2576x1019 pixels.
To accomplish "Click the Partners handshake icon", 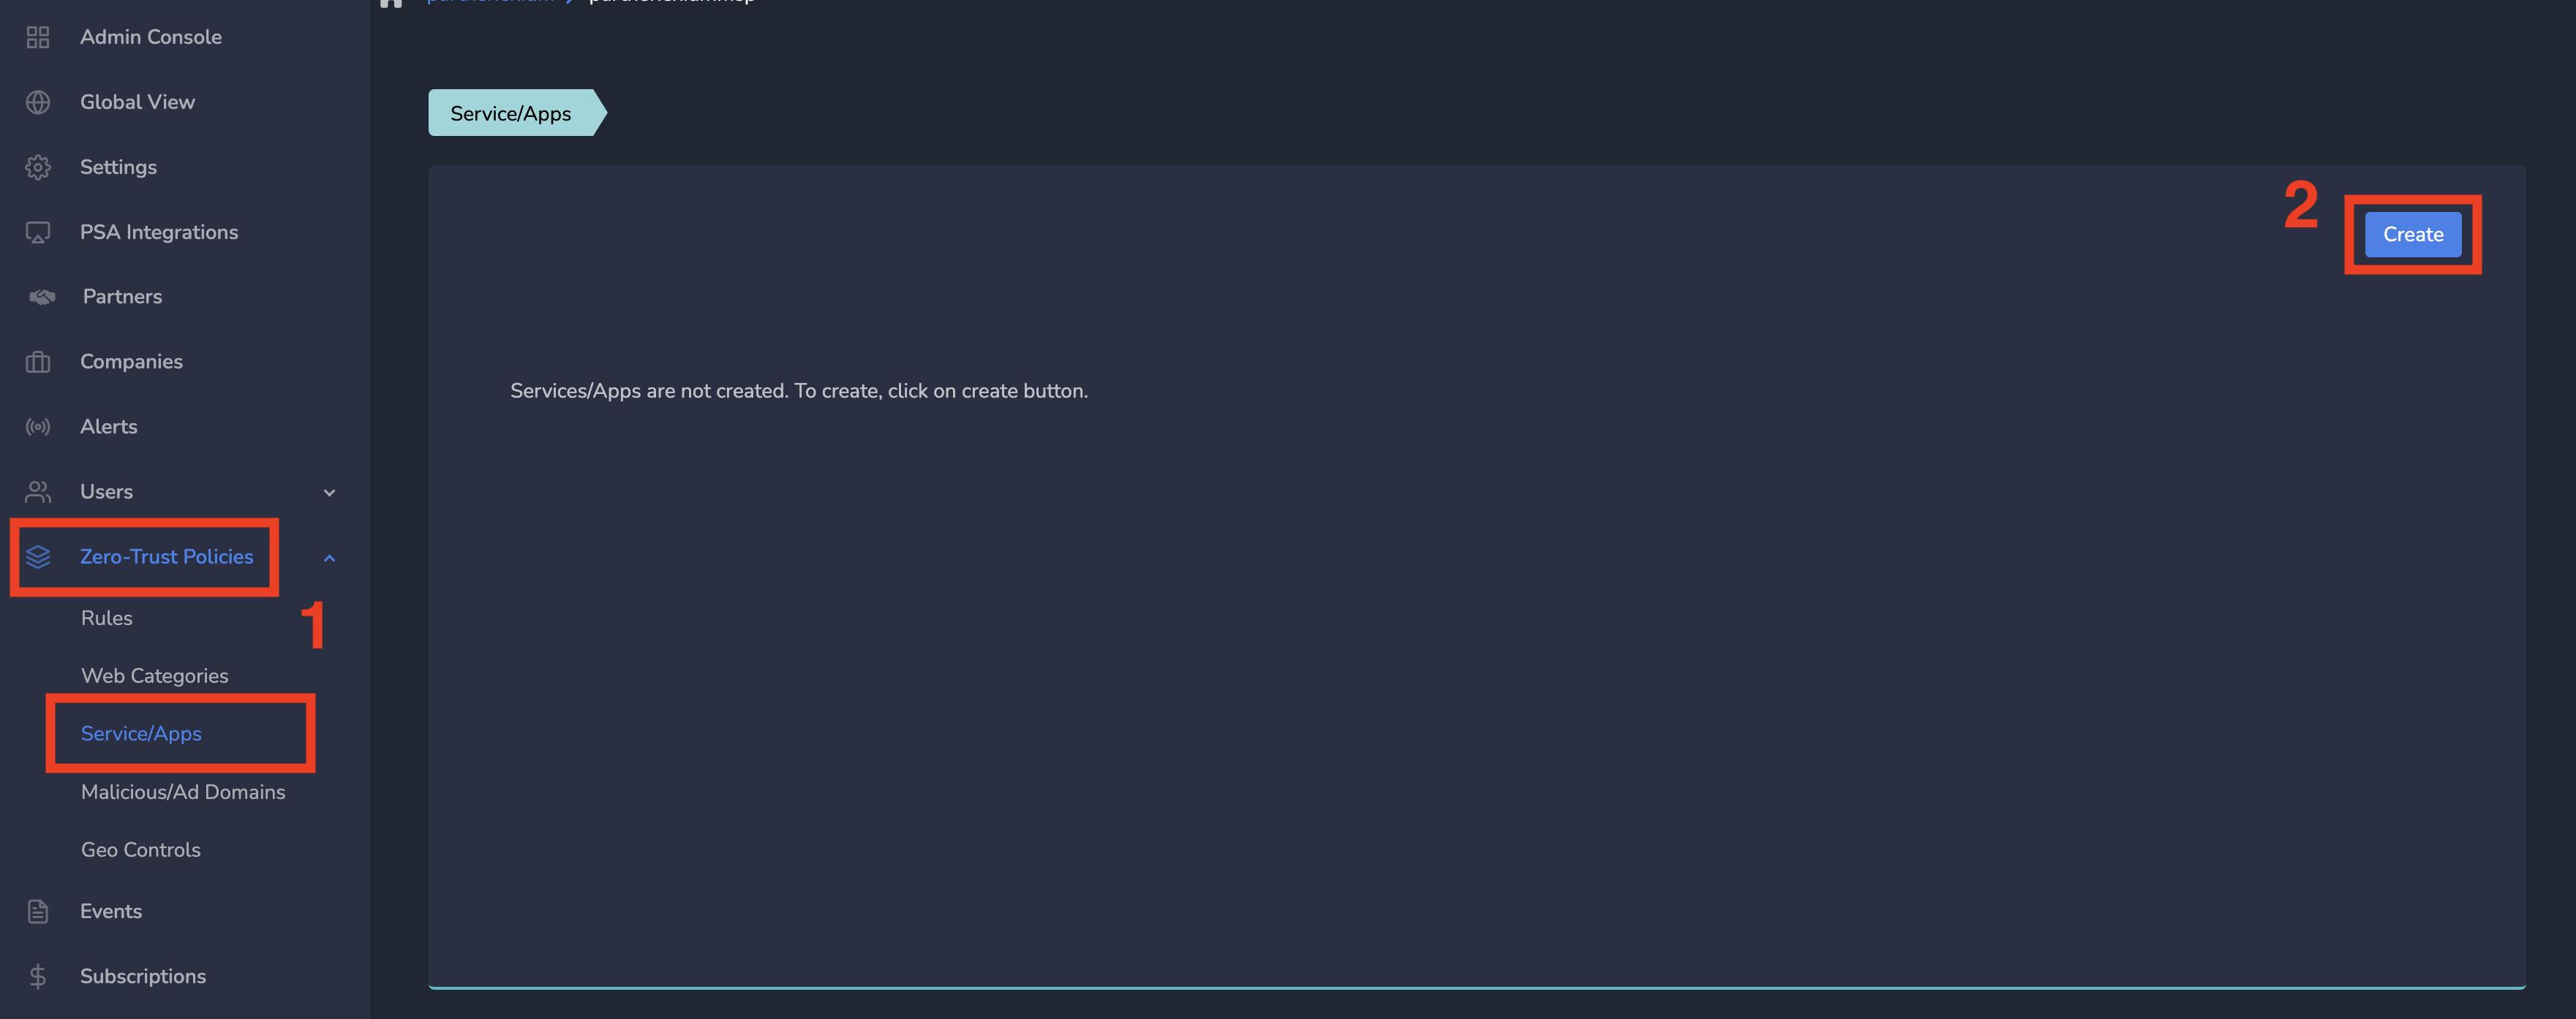I will point(41,297).
